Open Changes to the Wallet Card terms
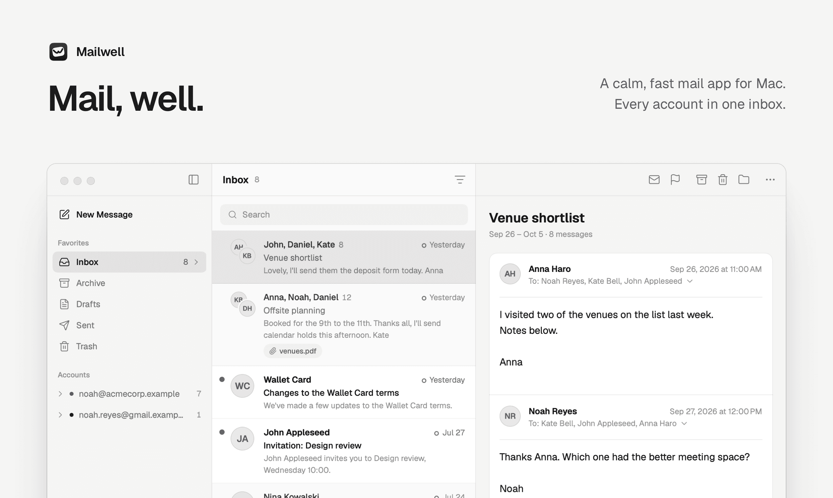The height and width of the screenshot is (498, 833). (344, 392)
